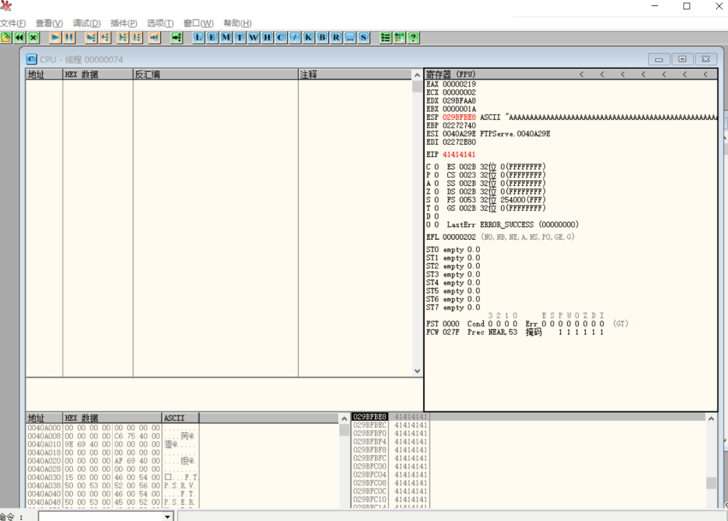Click the Trace over toolbar icon
The width and height of the screenshot is (728, 521).
click(136, 38)
